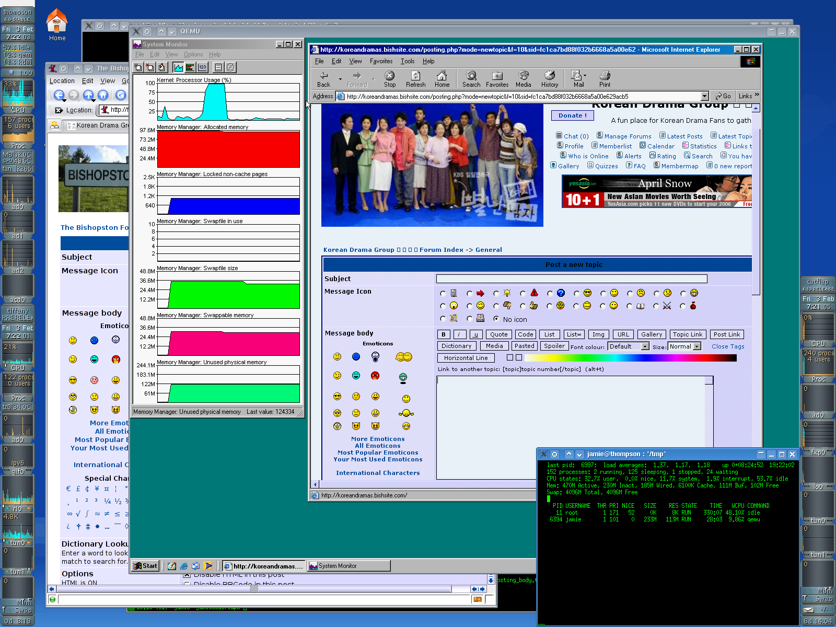The height and width of the screenshot is (627, 836).
Task: Click Start Logging icon in System Monitor
Action: (219, 67)
